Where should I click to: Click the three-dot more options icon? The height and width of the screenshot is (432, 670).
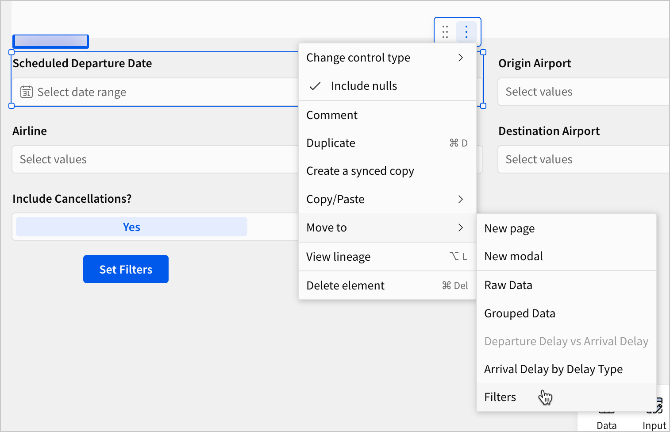[466, 32]
